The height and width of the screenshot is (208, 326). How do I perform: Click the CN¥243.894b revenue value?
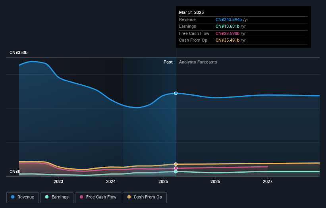(229, 19)
